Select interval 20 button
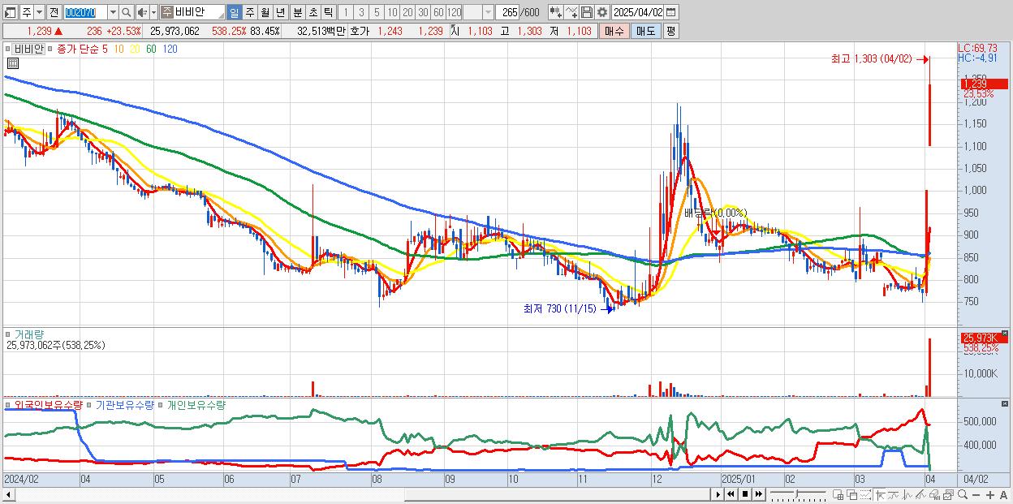 407,12
